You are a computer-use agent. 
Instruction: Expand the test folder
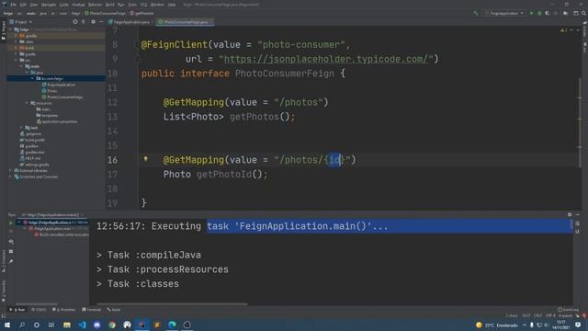click(x=22, y=128)
